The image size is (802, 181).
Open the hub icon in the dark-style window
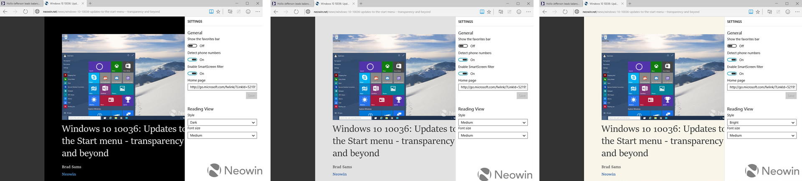230,12
